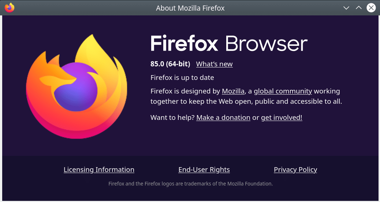Maximize the About Mozilla Firefox window
Screen dimensions: 380x202
359,8
